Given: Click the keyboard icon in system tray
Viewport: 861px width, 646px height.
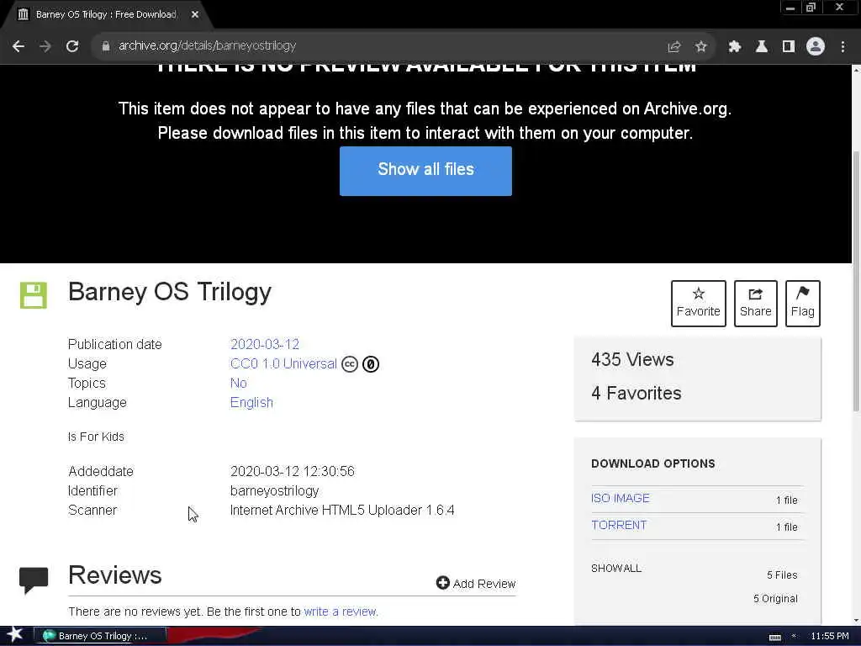Looking at the screenshot, I should pos(774,637).
